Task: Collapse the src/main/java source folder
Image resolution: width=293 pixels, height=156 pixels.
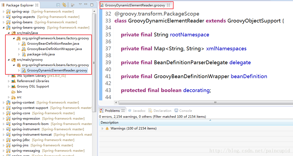Action: [x=9, y=33]
